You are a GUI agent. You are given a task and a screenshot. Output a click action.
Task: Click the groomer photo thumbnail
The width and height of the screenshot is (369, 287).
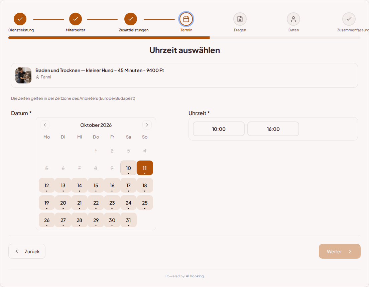[x=23, y=75]
